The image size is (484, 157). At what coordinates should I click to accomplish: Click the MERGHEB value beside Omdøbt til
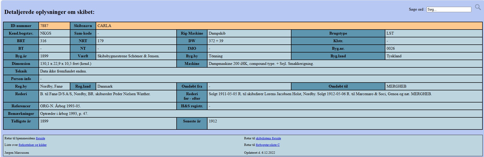point(396,86)
